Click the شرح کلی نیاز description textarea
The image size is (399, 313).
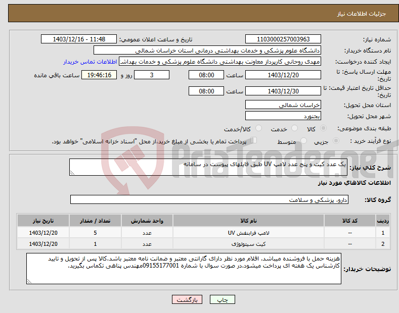click(208, 167)
